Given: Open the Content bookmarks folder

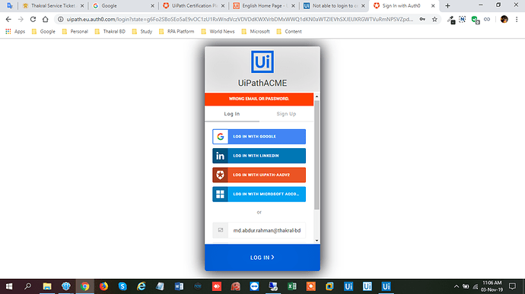Looking at the screenshot, I should [x=289, y=31].
